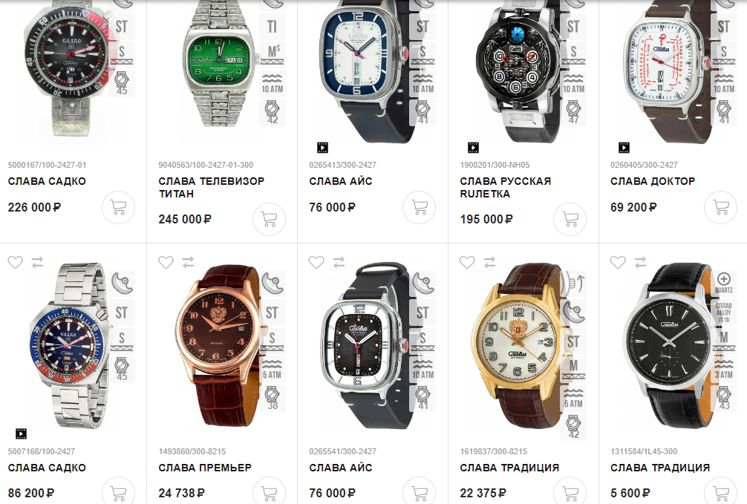Favorite the Слава Премьер watch
The image size is (747, 504).
click(166, 262)
